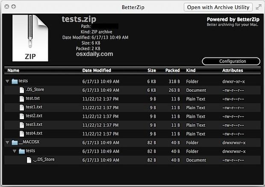The width and height of the screenshot is (265, 187).
Task: Click the Packed: 2 KB info line
Action: point(88,49)
